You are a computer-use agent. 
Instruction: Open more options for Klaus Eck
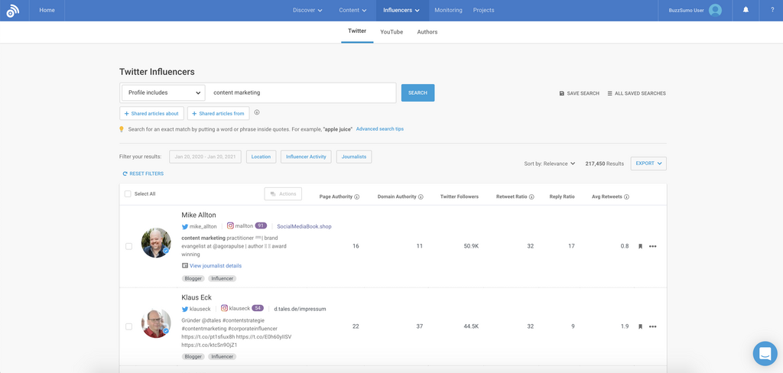point(652,326)
